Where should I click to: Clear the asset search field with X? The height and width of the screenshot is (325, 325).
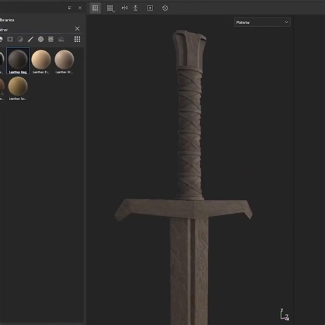(x=77, y=29)
